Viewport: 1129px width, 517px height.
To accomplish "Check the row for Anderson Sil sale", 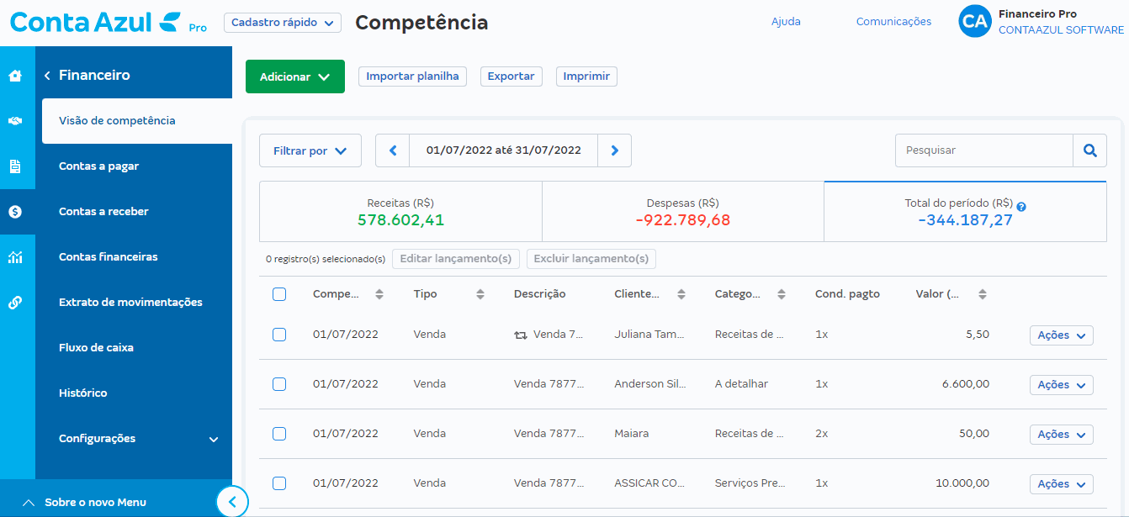I will click(x=279, y=384).
